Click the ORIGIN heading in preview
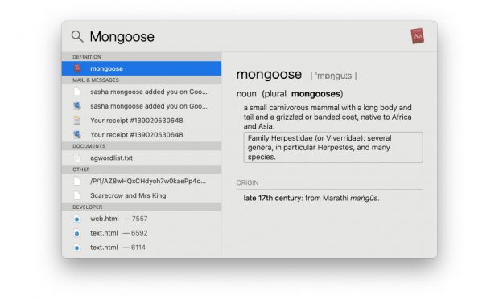 click(247, 182)
